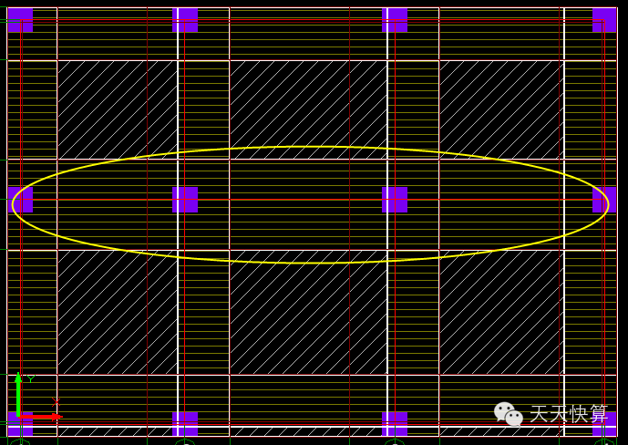The width and height of the screenshot is (628, 445).
Task: Select third purple column in bottom row
Action: coord(395,424)
